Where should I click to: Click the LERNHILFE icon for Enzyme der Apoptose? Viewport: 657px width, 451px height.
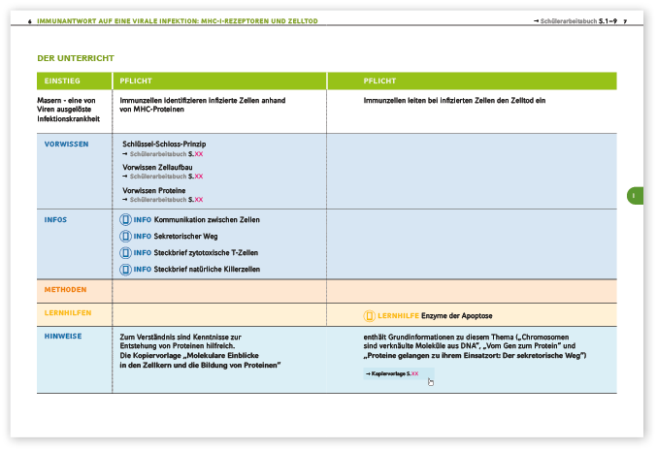click(369, 316)
